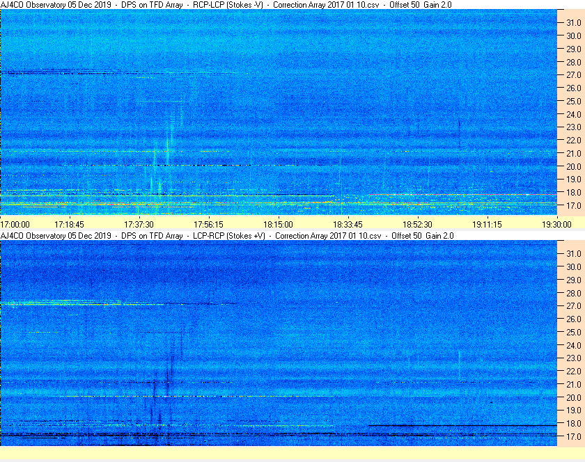The image size is (585, 462).
Task: Select the 25.0 frequency label on the LCP-RCP plot
Action: tap(574, 333)
